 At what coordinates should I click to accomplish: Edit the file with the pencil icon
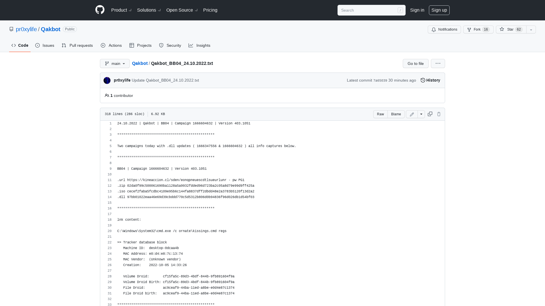[x=412, y=114]
